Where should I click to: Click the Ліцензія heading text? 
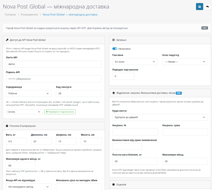121,185
